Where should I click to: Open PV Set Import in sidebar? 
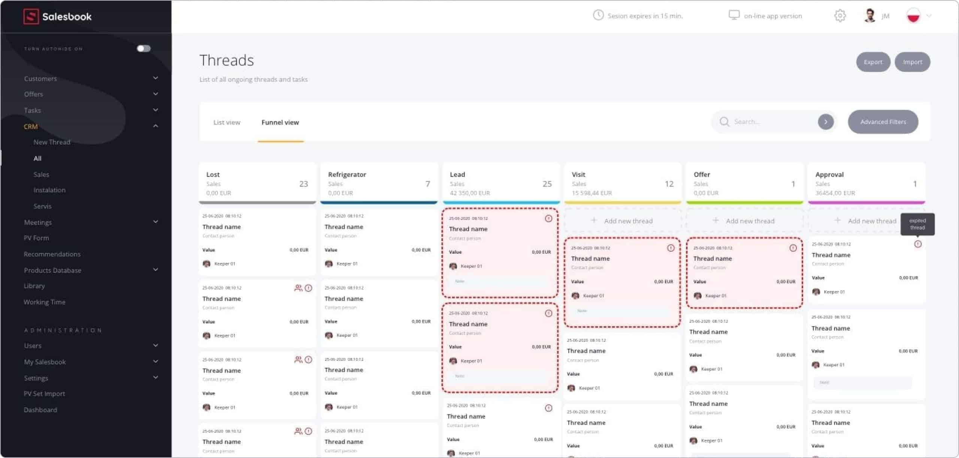pos(44,394)
